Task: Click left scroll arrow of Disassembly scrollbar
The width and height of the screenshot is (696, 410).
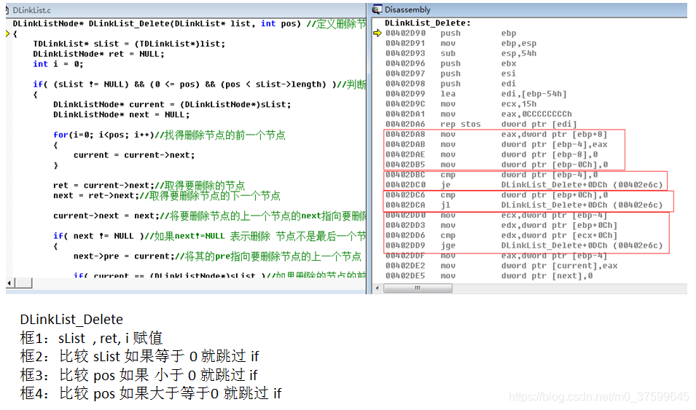Action: pyautogui.click(x=378, y=288)
